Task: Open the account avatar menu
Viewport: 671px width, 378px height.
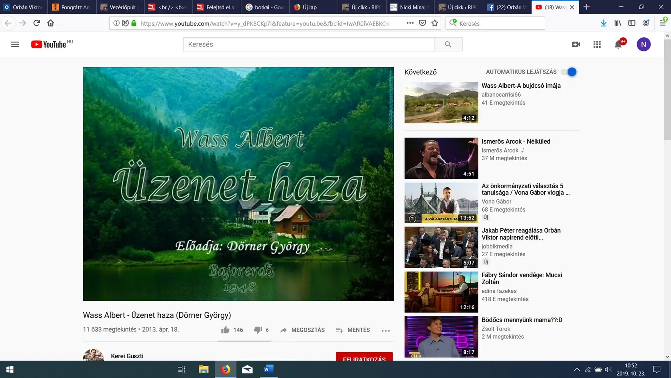Action: pyautogui.click(x=643, y=44)
